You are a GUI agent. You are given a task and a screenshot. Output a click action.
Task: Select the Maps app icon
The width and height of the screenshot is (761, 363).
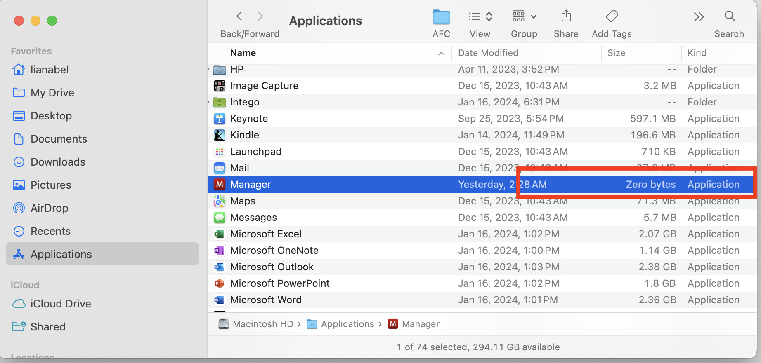click(220, 201)
